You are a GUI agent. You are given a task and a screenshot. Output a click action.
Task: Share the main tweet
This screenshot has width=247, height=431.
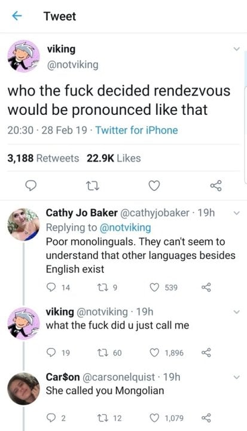[x=216, y=186]
